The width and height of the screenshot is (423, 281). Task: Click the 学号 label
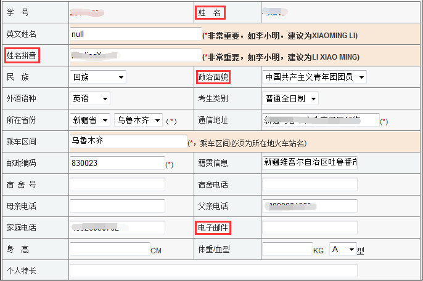17,12
